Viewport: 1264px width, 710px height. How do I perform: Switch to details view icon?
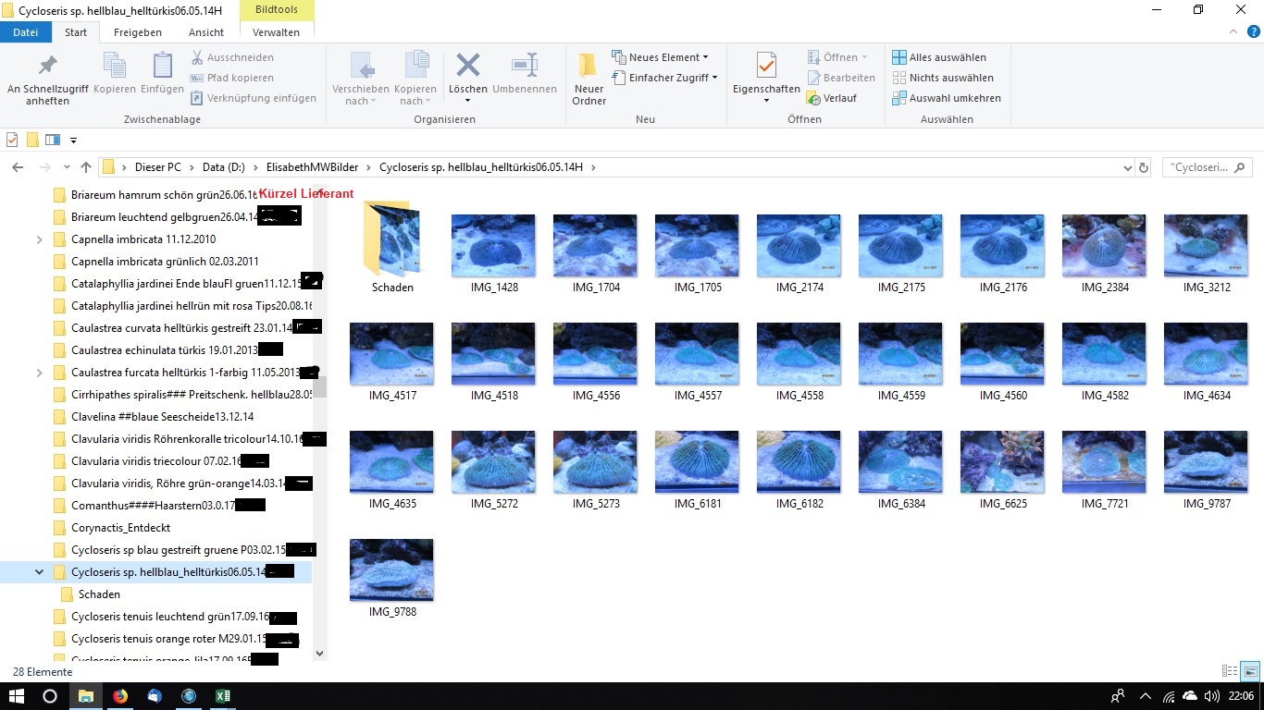click(x=1230, y=671)
